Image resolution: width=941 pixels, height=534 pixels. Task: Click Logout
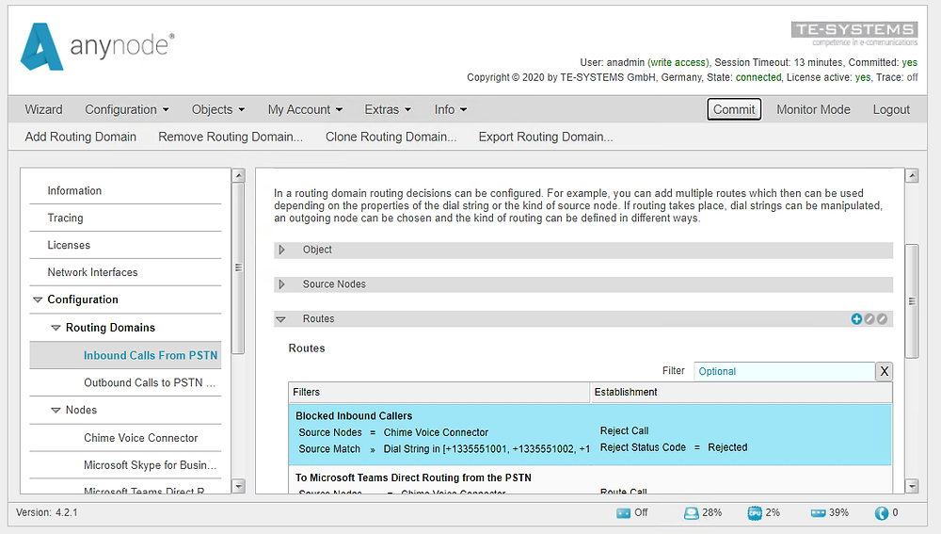click(891, 109)
